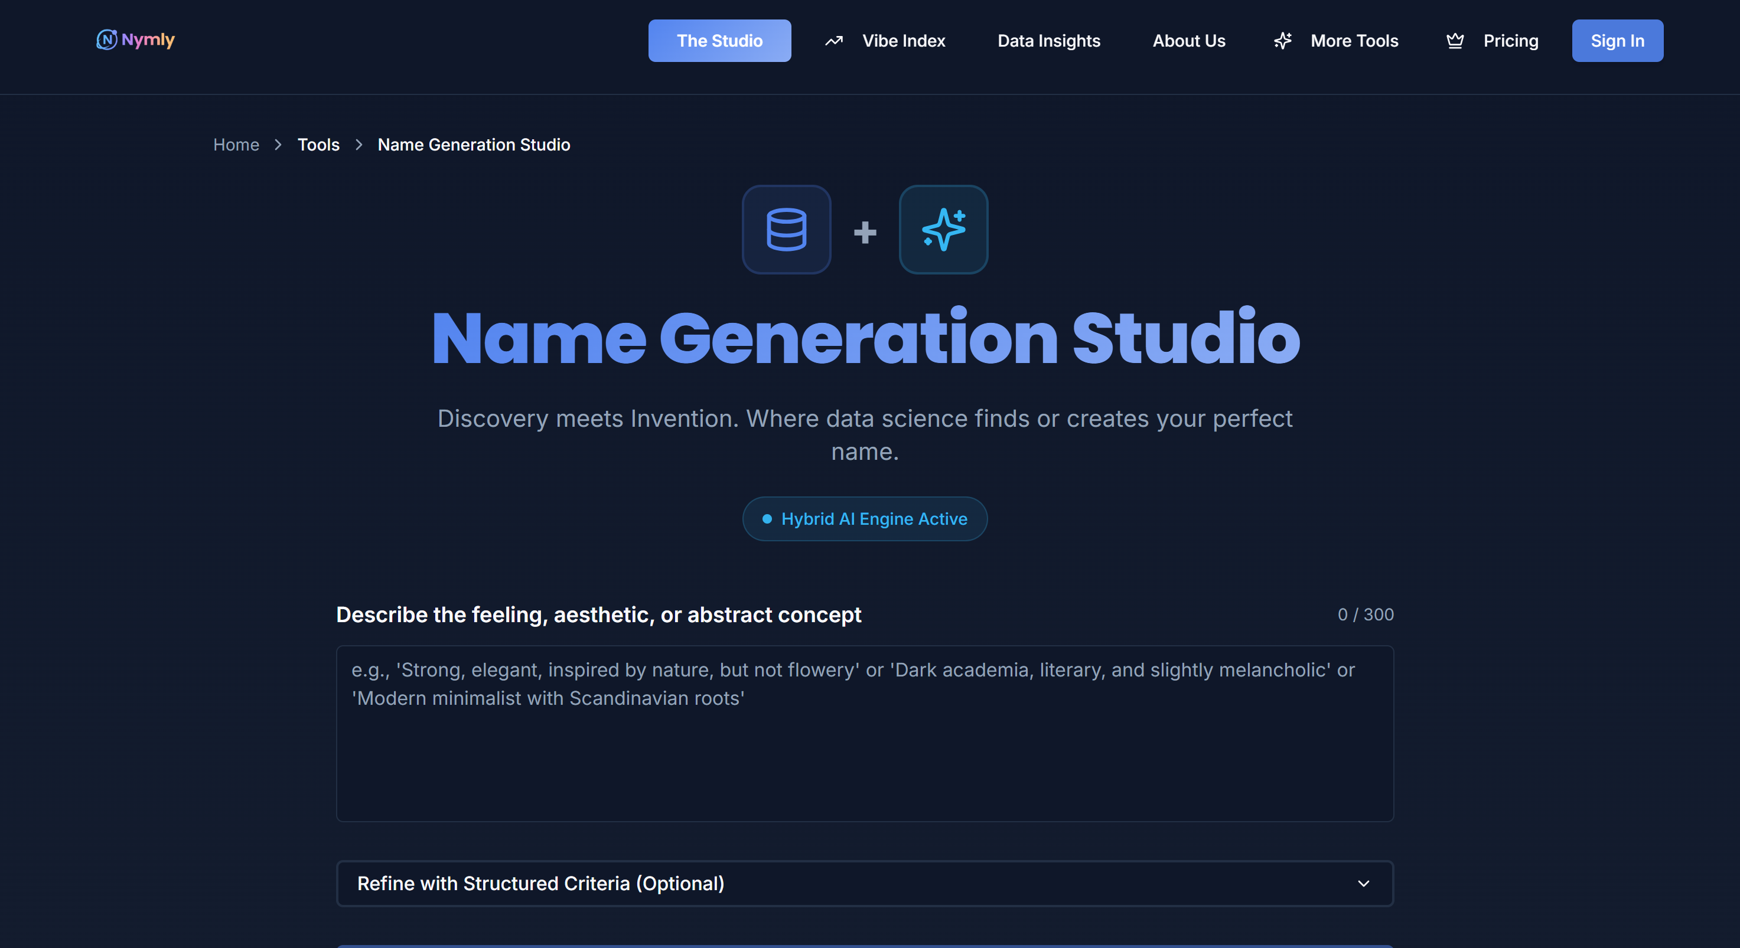Click the chevron arrow on Refine panel

tap(1363, 883)
